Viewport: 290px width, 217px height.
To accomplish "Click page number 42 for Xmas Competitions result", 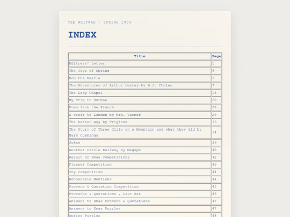I will (216, 158).
